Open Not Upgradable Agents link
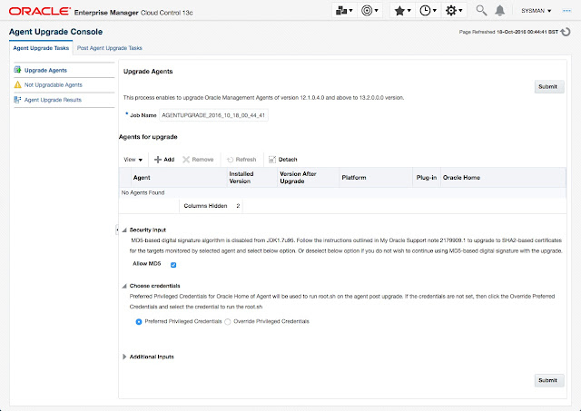Viewport: 581px width, 411px height. point(53,84)
